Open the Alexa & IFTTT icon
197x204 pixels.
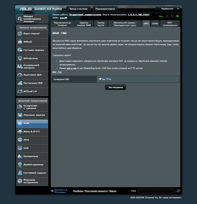click(x=20, y=132)
